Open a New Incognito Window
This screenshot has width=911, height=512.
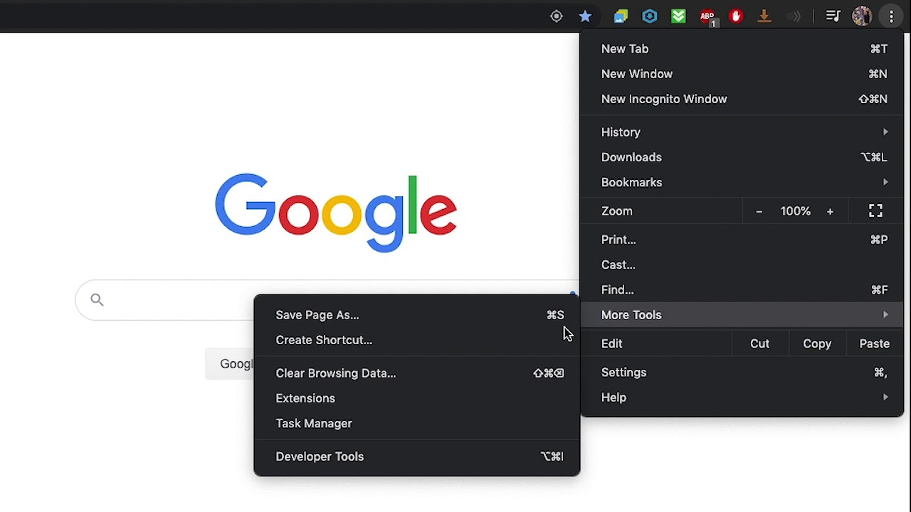click(x=742, y=99)
